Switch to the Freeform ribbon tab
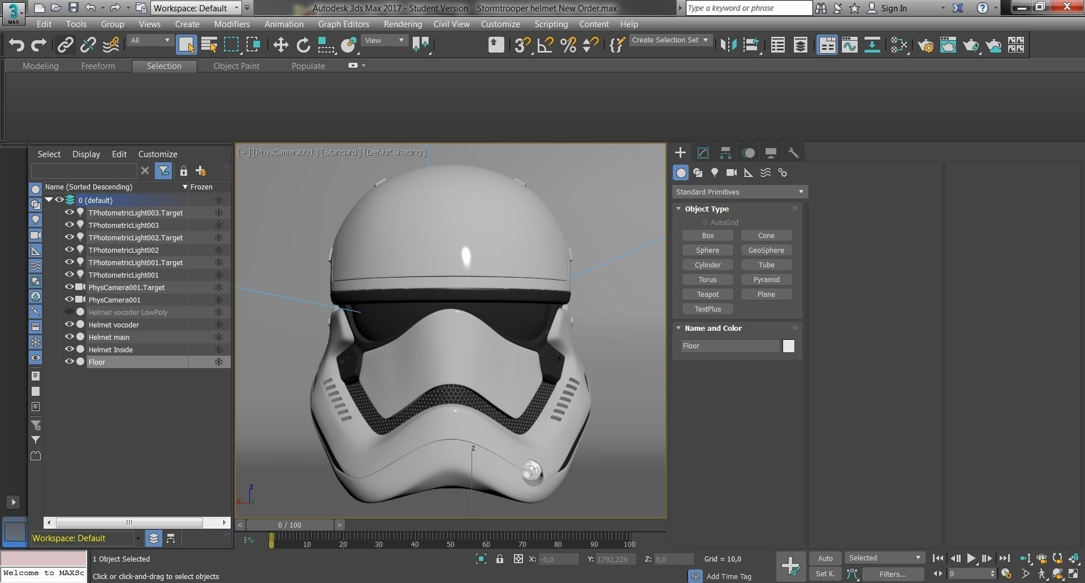The width and height of the screenshot is (1085, 583). (98, 66)
